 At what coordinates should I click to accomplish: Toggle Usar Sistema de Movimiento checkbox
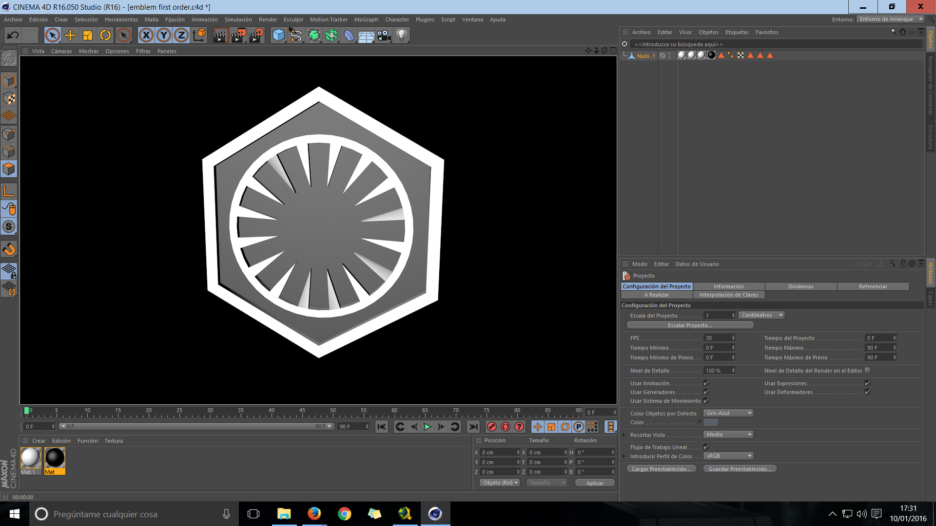pyautogui.click(x=706, y=401)
